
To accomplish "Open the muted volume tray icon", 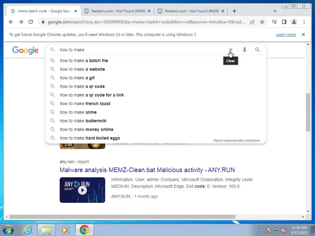I will [284, 230].
